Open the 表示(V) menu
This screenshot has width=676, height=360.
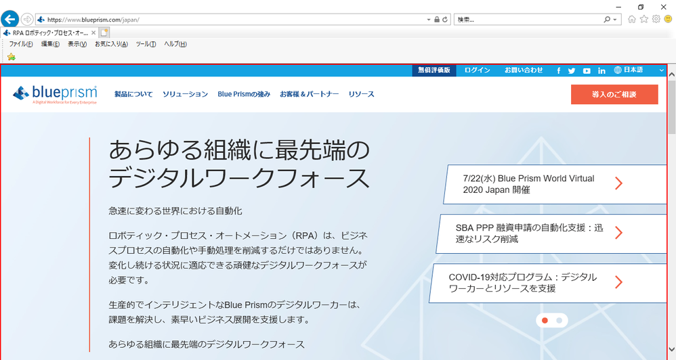pyautogui.click(x=77, y=44)
